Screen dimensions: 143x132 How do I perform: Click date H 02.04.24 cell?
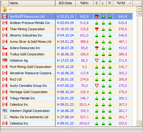tap(65, 23)
